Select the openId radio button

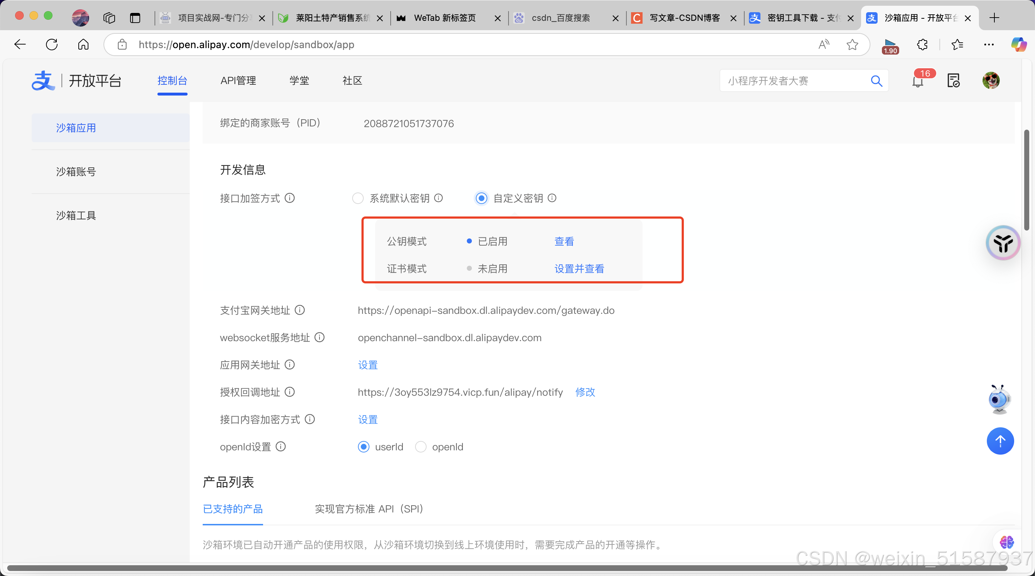coord(421,446)
